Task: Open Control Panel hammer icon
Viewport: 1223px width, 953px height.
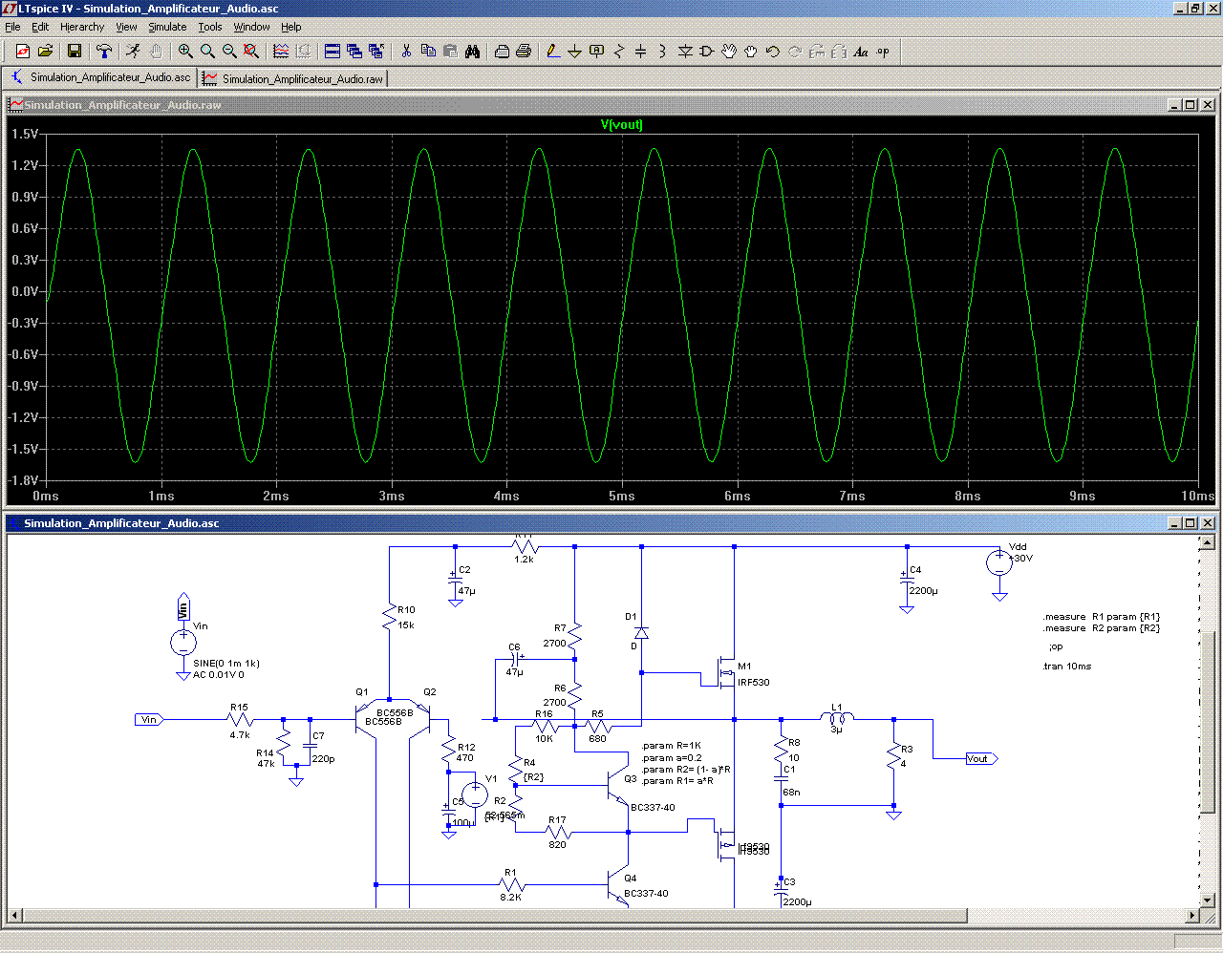Action: [x=104, y=52]
